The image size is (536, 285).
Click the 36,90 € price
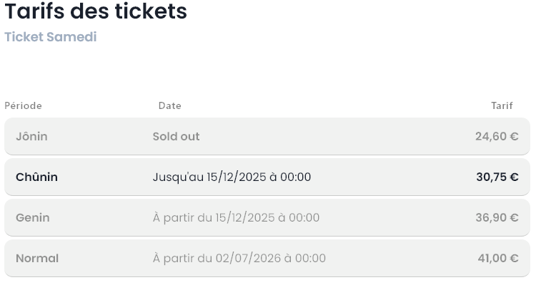(x=497, y=217)
